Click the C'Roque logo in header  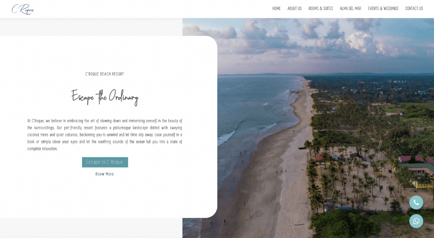click(23, 9)
